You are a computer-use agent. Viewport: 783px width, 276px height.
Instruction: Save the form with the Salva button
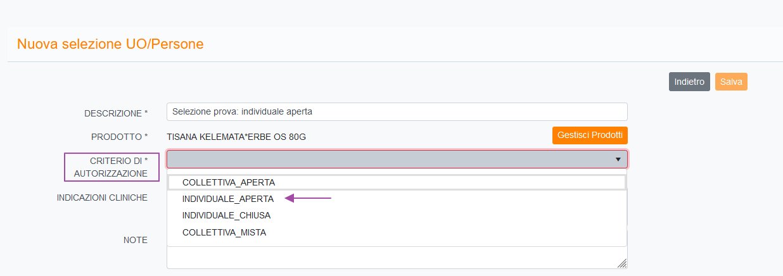[731, 82]
